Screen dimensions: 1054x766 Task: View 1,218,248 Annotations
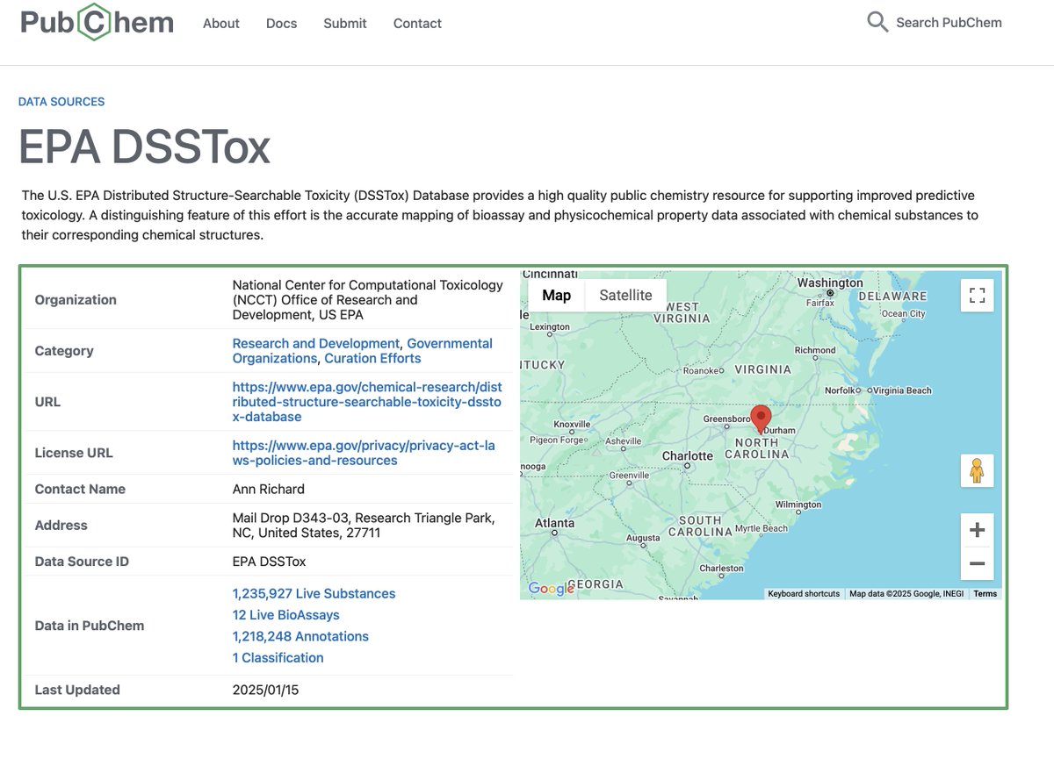pyautogui.click(x=300, y=636)
